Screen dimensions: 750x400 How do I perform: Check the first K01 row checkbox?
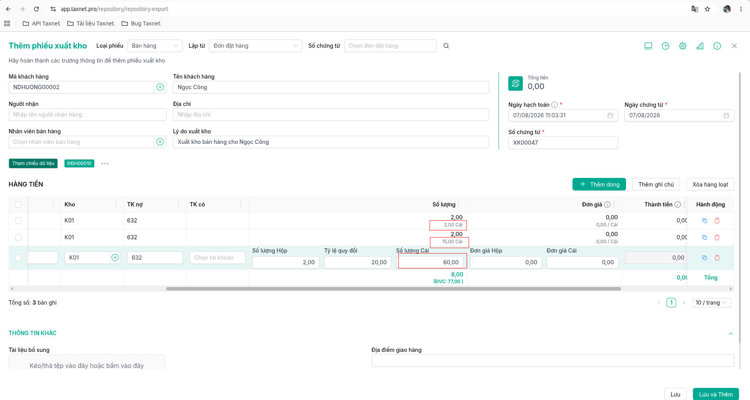click(x=18, y=221)
